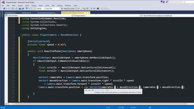Open the Window menu
This screenshot has width=194, height=109.
[68, 5]
